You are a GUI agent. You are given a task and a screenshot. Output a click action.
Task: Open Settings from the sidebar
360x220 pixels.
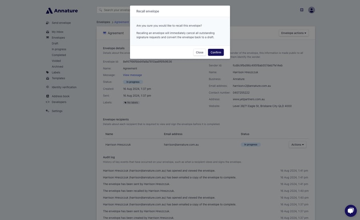point(57,111)
